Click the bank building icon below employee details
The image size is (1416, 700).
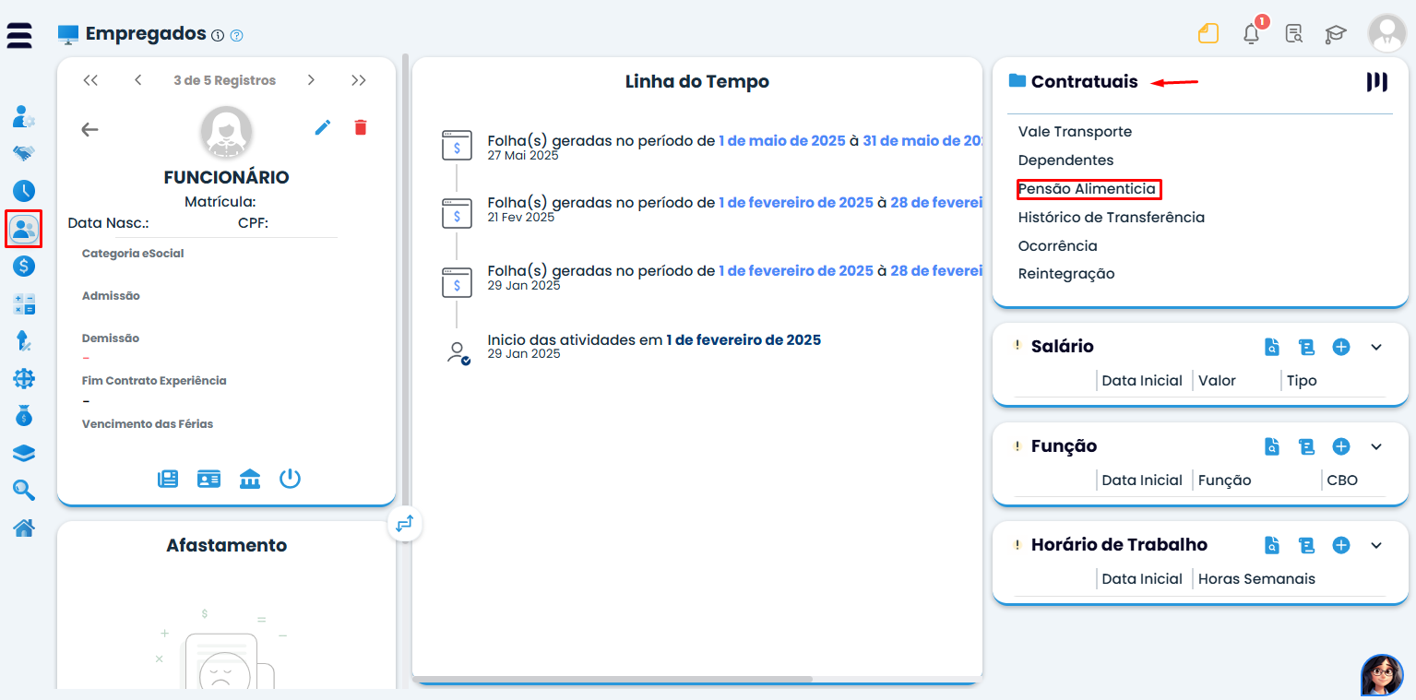(x=249, y=479)
